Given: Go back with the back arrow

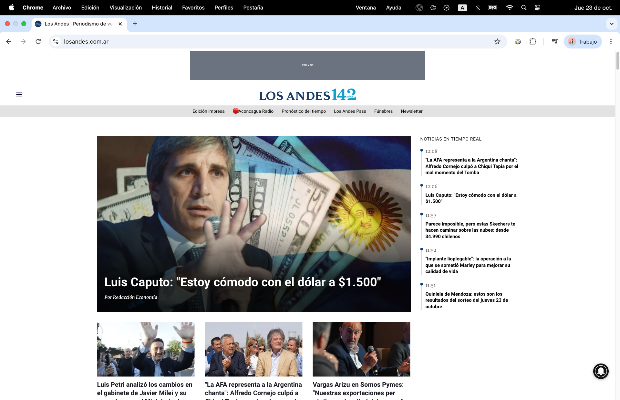Looking at the screenshot, I should click(x=9, y=41).
